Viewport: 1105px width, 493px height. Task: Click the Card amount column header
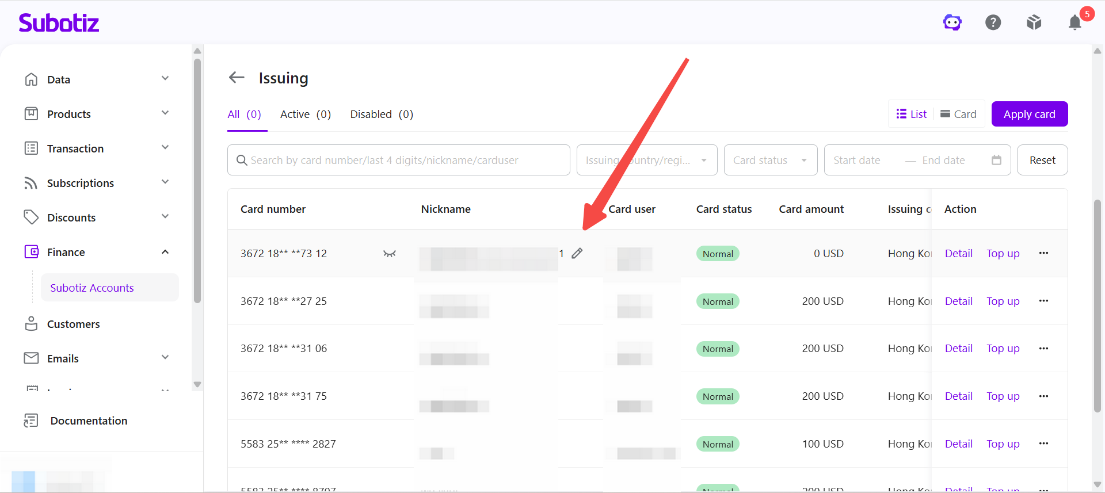pos(811,209)
